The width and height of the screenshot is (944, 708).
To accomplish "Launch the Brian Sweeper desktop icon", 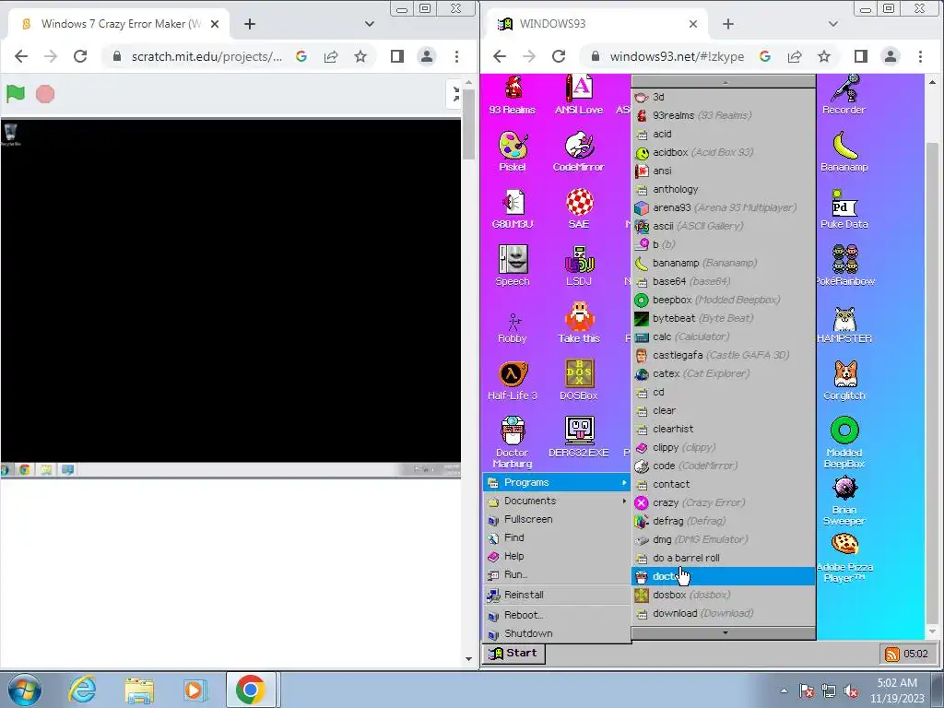I will (844, 501).
